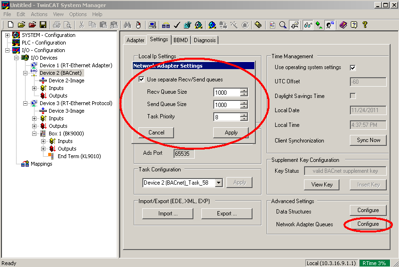Click the Export ... button
The height and width of the screenshot is (267, 399).
(x=227, y=214)
